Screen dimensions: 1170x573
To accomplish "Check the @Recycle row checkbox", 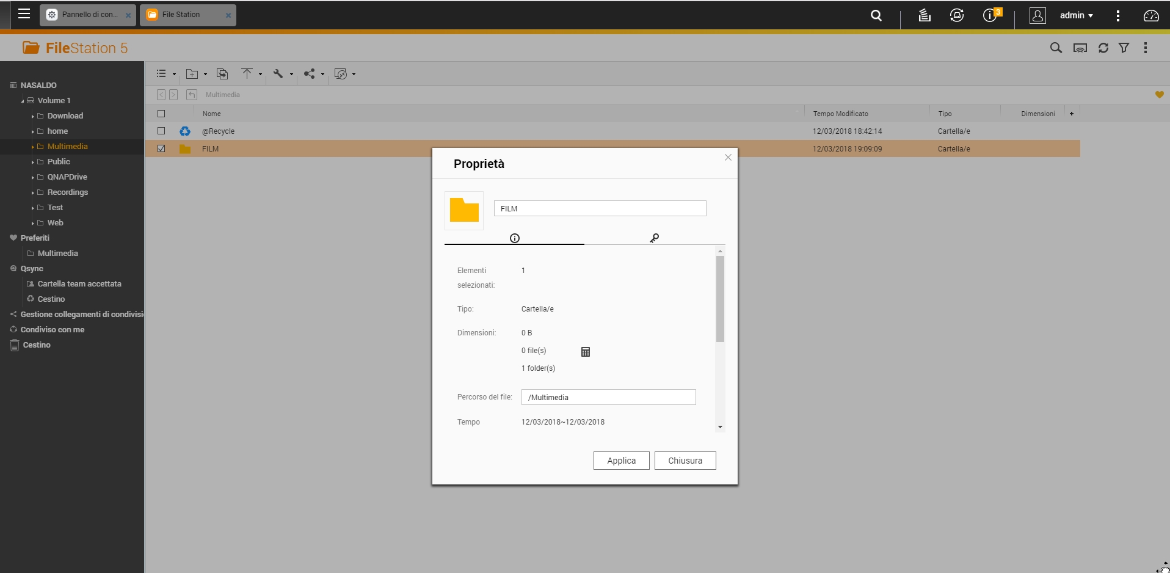I will point(161,131).
